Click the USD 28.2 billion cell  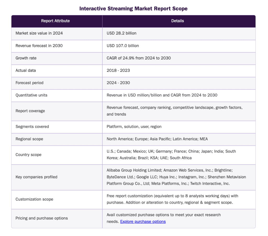coord(121,33)
